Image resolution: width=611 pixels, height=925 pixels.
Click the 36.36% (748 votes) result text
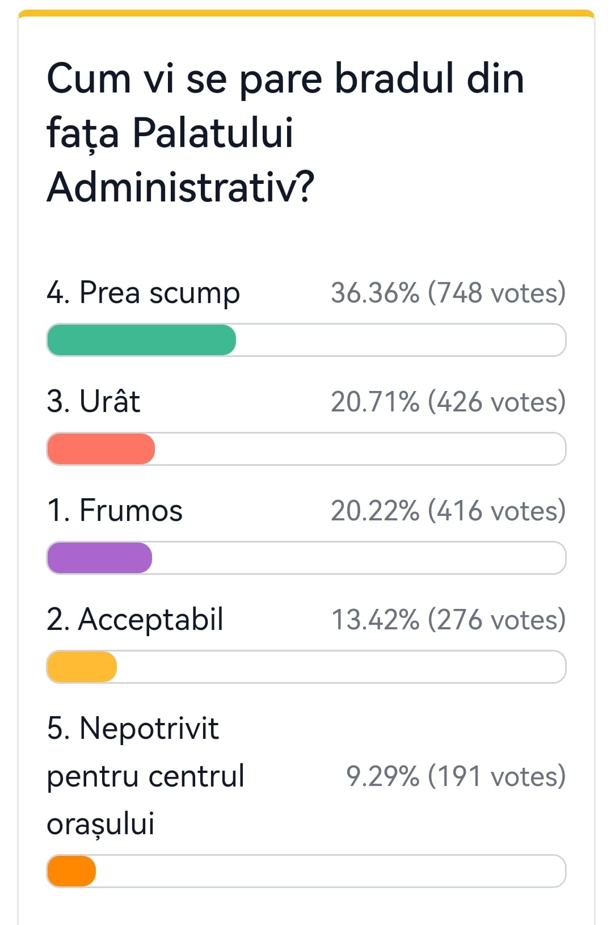448,293
